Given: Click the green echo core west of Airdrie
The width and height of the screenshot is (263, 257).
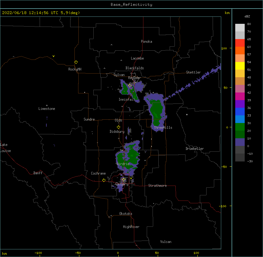Looking at the screenshot, I should 120,158.
